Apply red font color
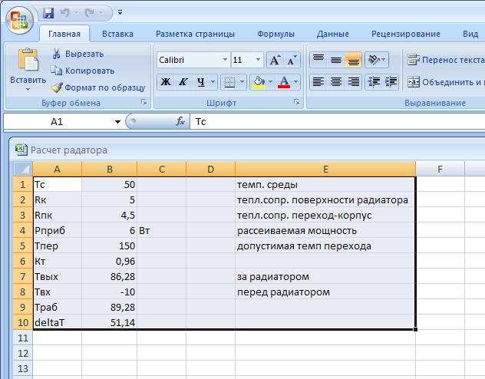This screenshot has height=379, width=485. 284,82
